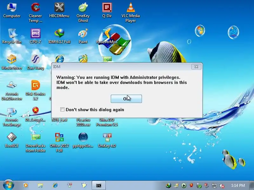254x190 pixels.
Task: Click the NT6_Fast icon label
Action: pos(59,120)
